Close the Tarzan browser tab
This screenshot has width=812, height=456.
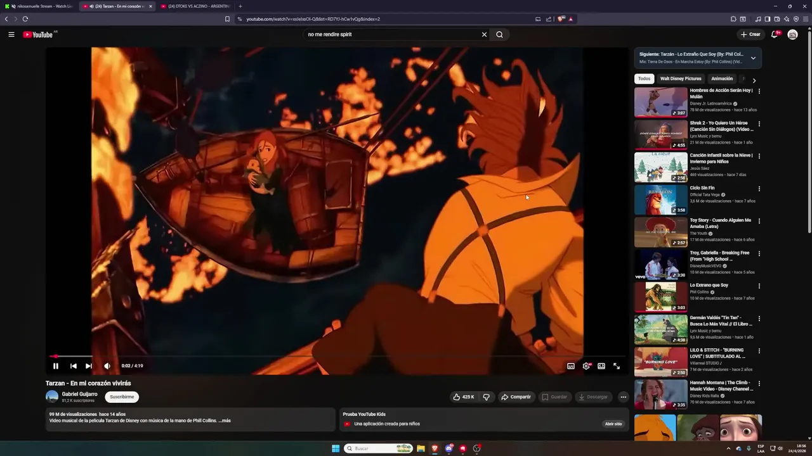150,6
